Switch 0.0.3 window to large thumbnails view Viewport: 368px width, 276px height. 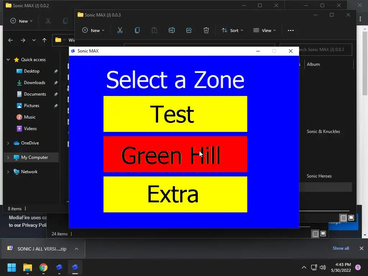351,218
